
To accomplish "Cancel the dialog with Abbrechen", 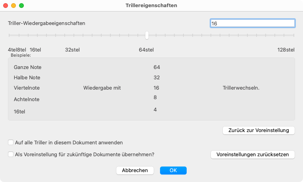I will (x=135, y=170).
